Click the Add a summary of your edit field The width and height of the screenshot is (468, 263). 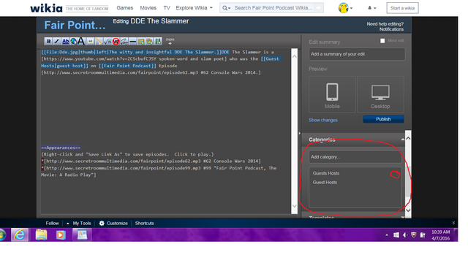point(357,54)
